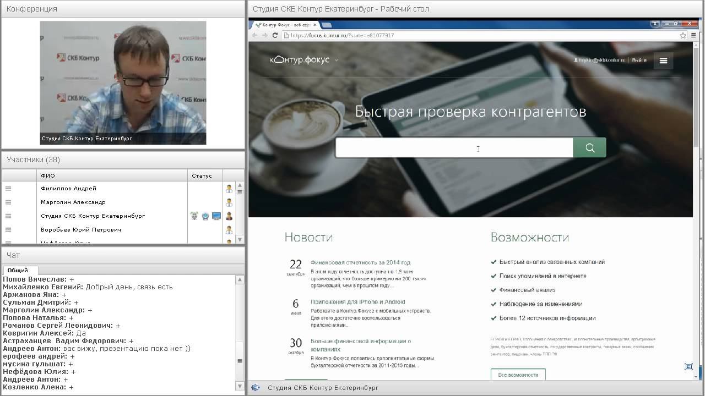The width and height of the screenshot is (705, 396).
Task: Click the presenter video thumbnail
Action: coord(123,83)
